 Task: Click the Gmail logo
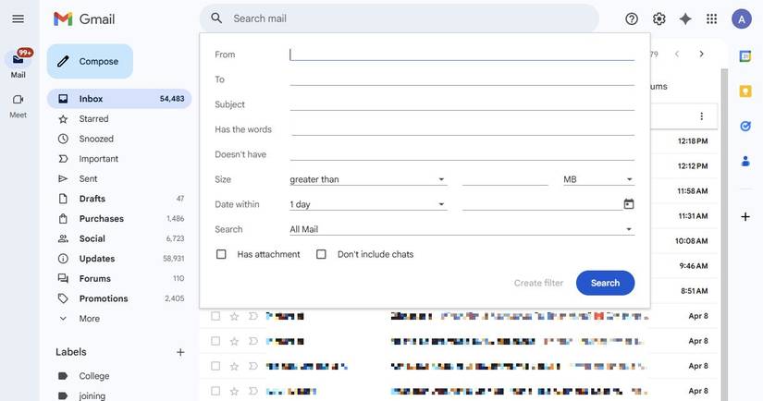click(x=84, y=19)
